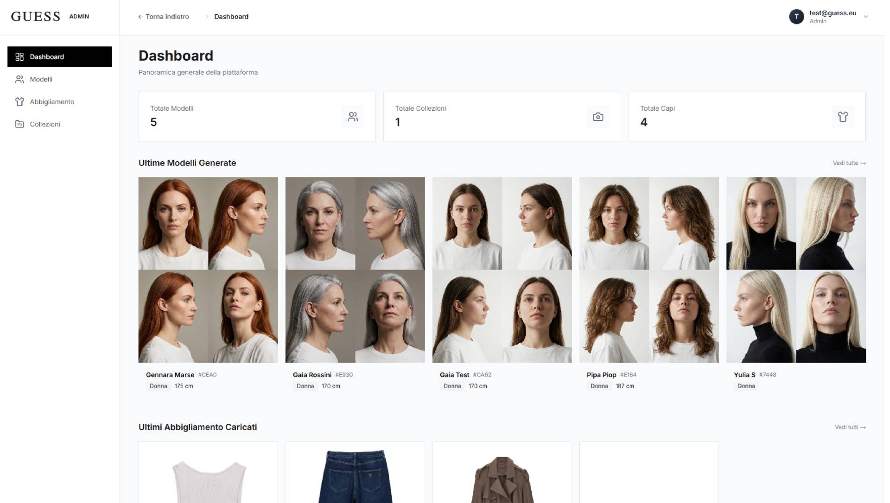Image resolution: width=890 pixels, height=503 pixels.
Task: Click the Abbigliamento t-shirt icon in sidebar
Action: pyautogui.click(x=19, y=102)
